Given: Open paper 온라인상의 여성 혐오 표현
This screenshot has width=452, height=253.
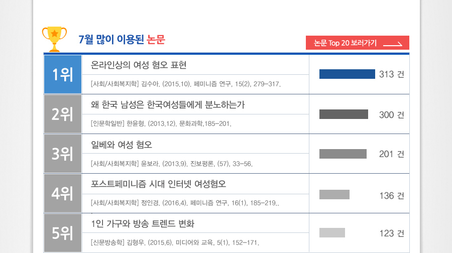Looking at the screenshot, I should (139, 65).
